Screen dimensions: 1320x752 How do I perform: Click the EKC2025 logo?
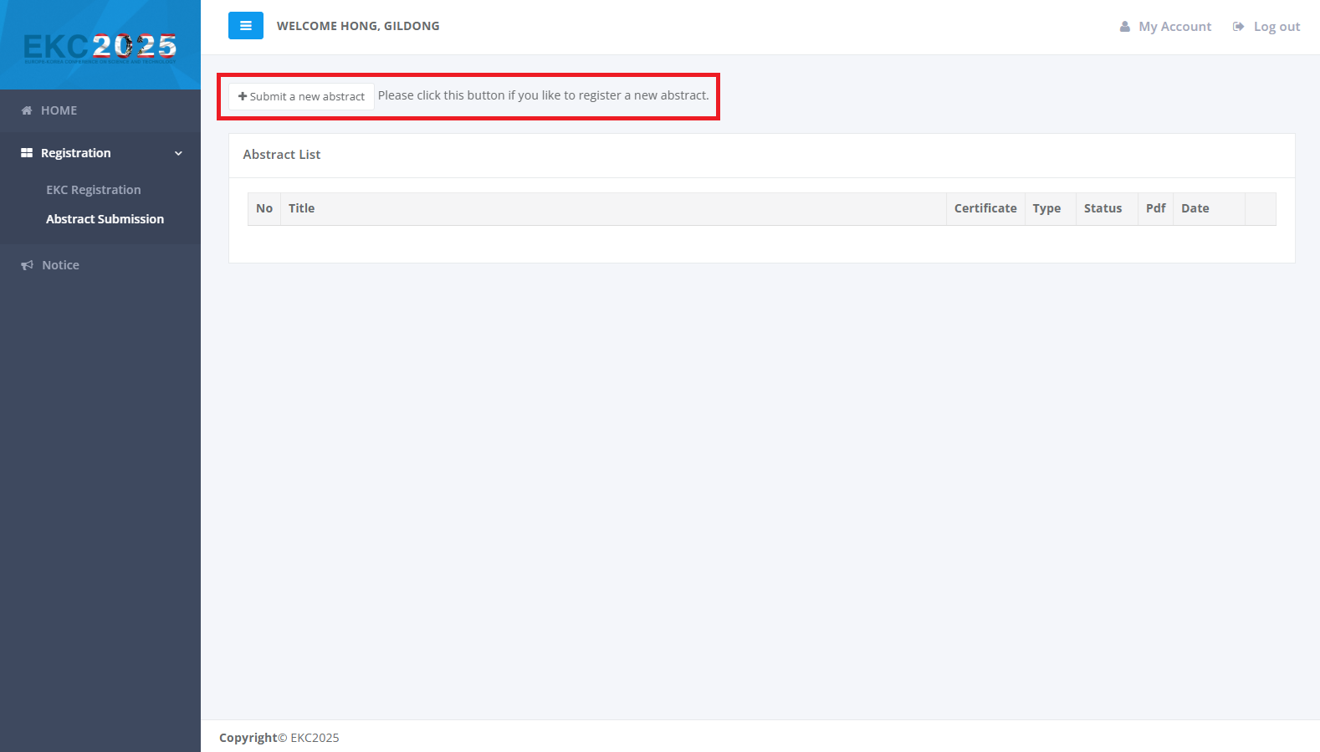[100, 47]
